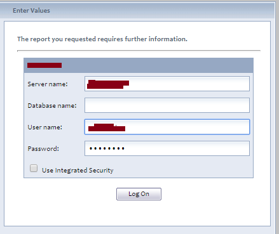Click the redacted user name value
The width and height of the screenshot is (279, 234).
click(x=107, y=127)
